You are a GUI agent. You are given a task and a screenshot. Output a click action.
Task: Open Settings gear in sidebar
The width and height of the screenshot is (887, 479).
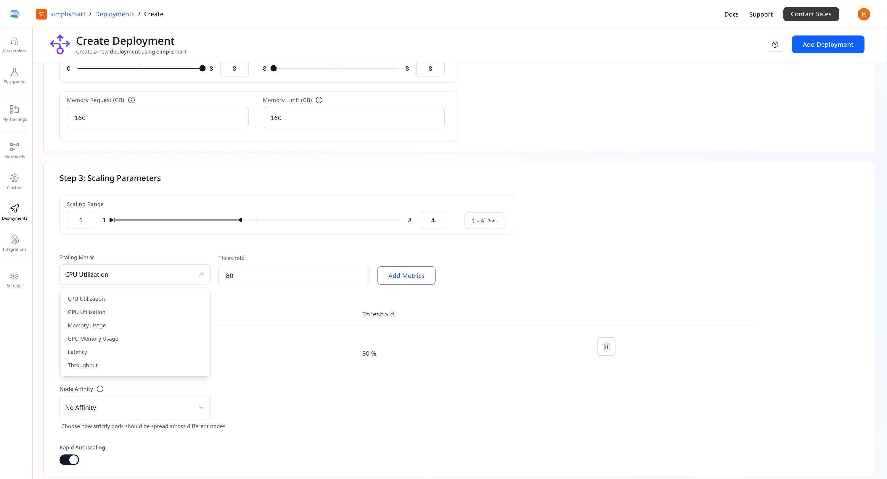tap(15, 280)
